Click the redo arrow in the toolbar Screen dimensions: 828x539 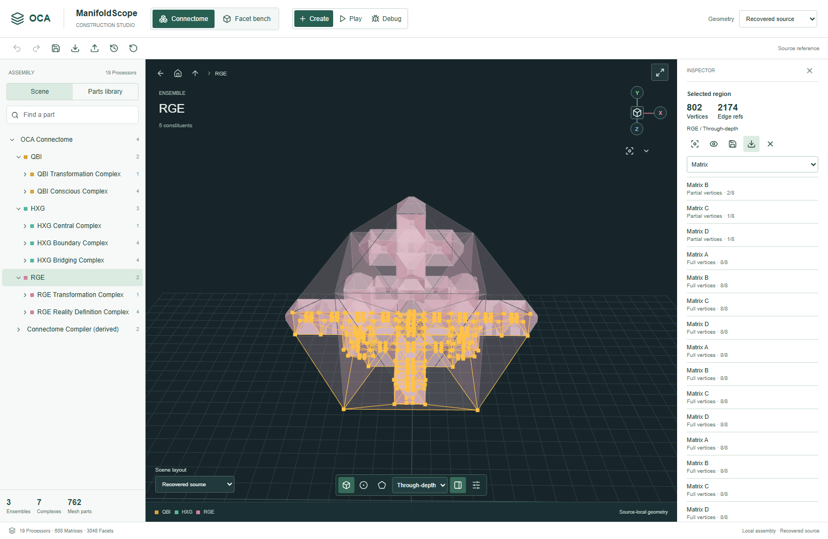point(37,49)
